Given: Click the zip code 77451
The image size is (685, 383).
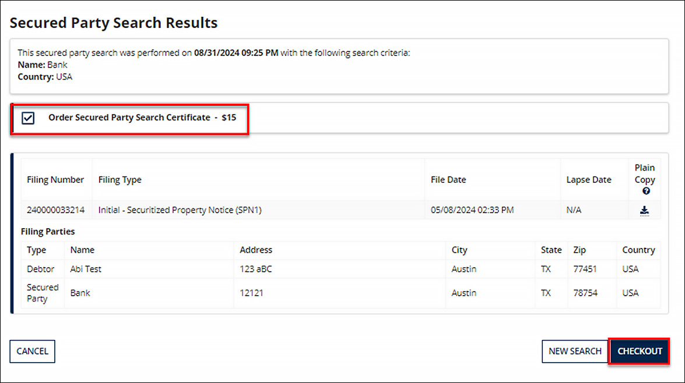Looking at the screenshot, I should coord(585,269).
